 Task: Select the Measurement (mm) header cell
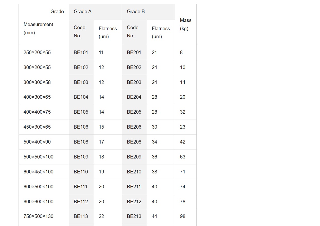point(44,24)
